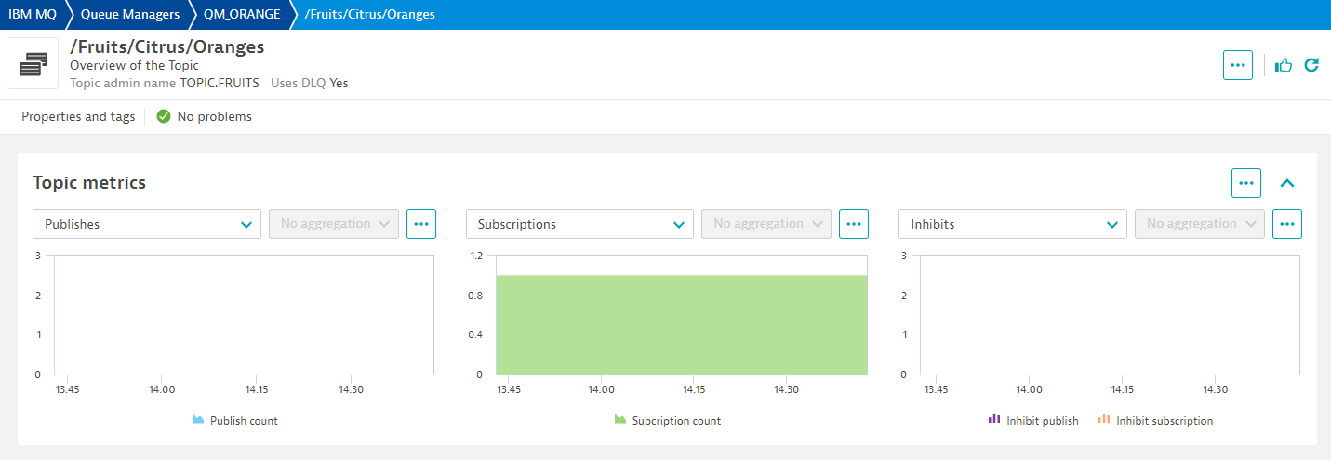Open more options for the Inhibits chart
Viewport: 1331px width, 460px height.
click(x=1287, y=224)
